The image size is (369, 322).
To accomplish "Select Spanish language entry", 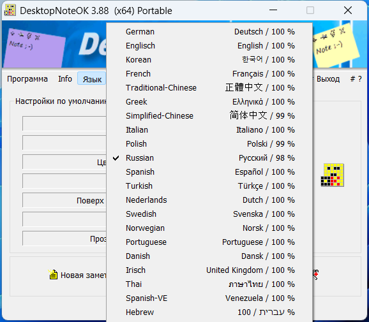I will (209, 172).
